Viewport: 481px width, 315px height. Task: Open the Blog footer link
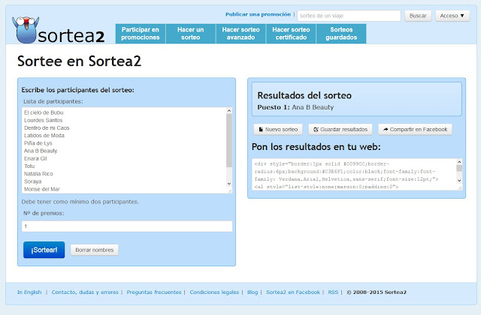tap(253, 292)
